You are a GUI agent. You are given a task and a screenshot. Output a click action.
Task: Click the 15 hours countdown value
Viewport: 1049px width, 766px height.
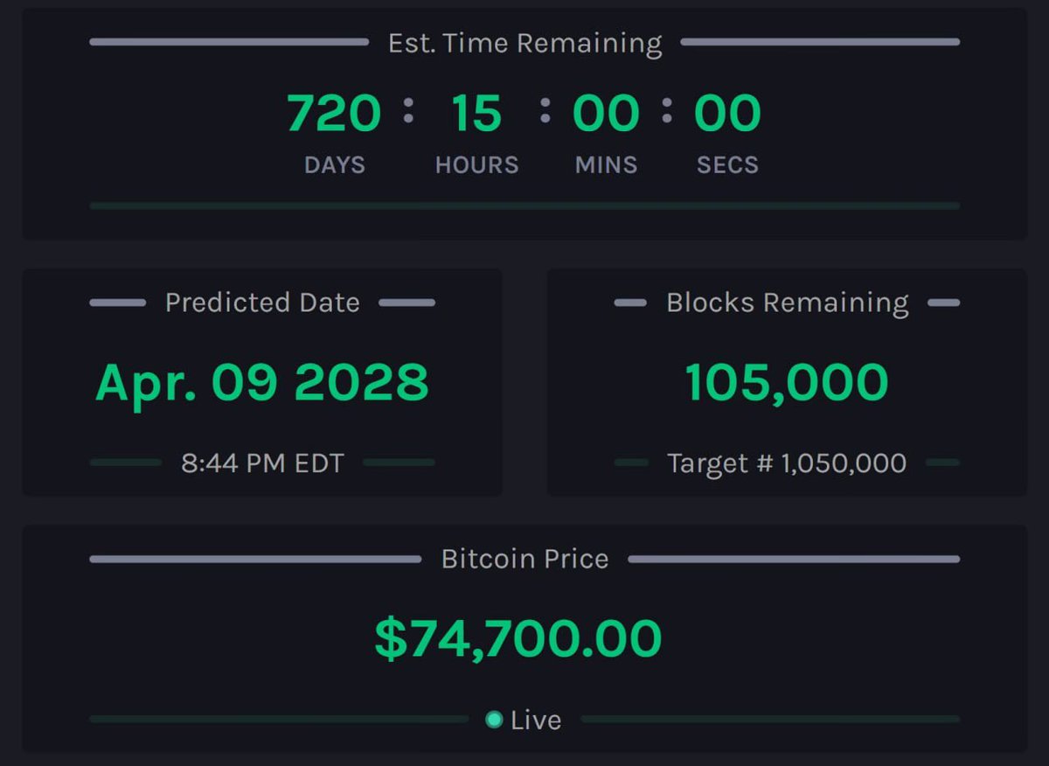tap(476, 115)
